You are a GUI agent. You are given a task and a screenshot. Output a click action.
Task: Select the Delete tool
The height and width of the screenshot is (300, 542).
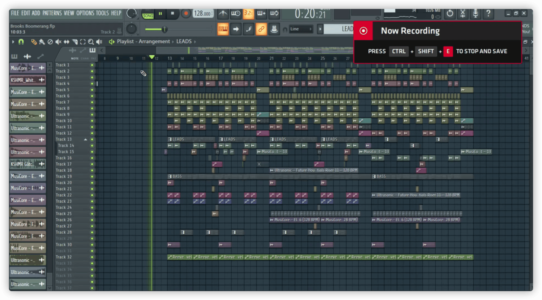[x=50, y=42]
